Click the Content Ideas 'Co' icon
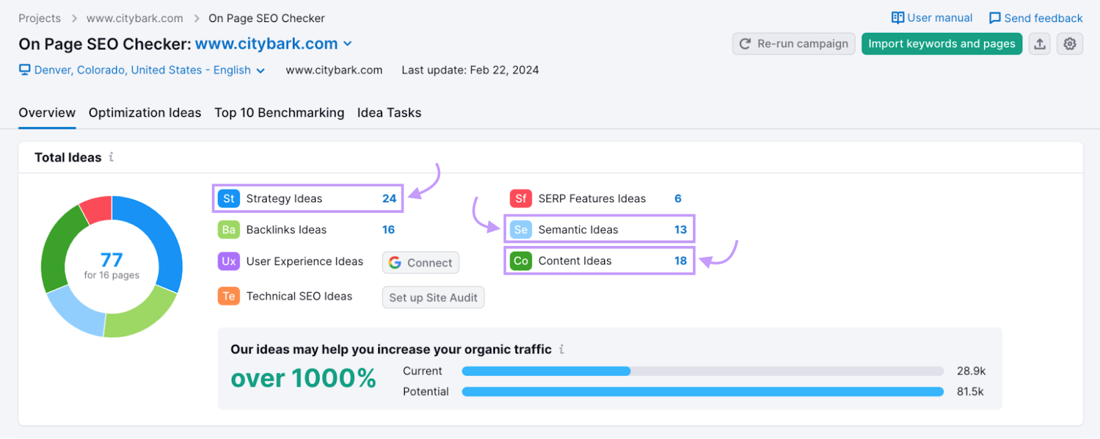The height and width of the screenshot is (439, 1100). [x=520, y=261]
